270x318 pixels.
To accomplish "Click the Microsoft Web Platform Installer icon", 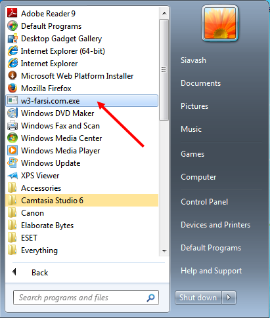I will point(12,75).
